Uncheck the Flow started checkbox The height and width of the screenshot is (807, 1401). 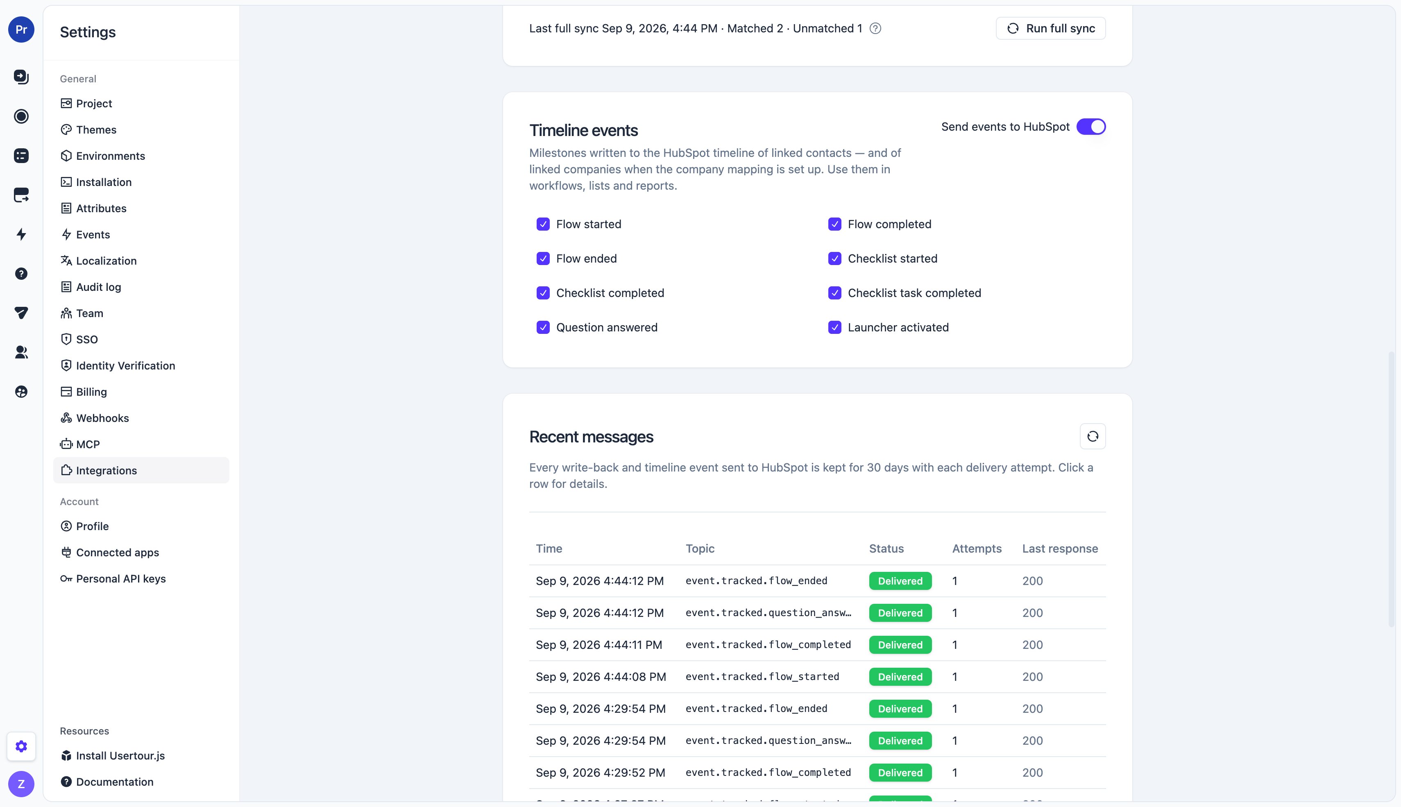click(x=542, y=224)
